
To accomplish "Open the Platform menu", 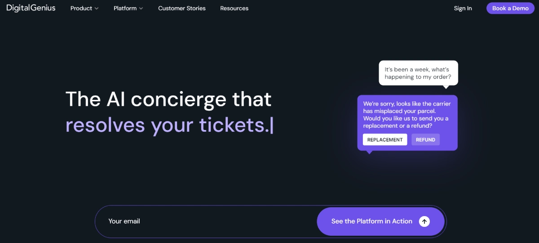I will pyautogui.click(x=125, y=9).
